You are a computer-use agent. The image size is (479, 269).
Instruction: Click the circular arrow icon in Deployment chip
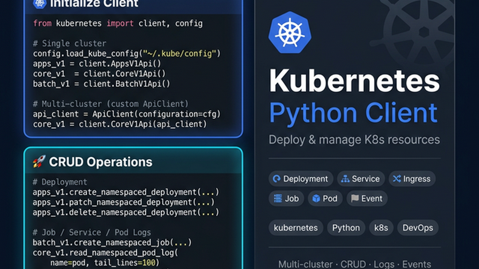(277, 179)
